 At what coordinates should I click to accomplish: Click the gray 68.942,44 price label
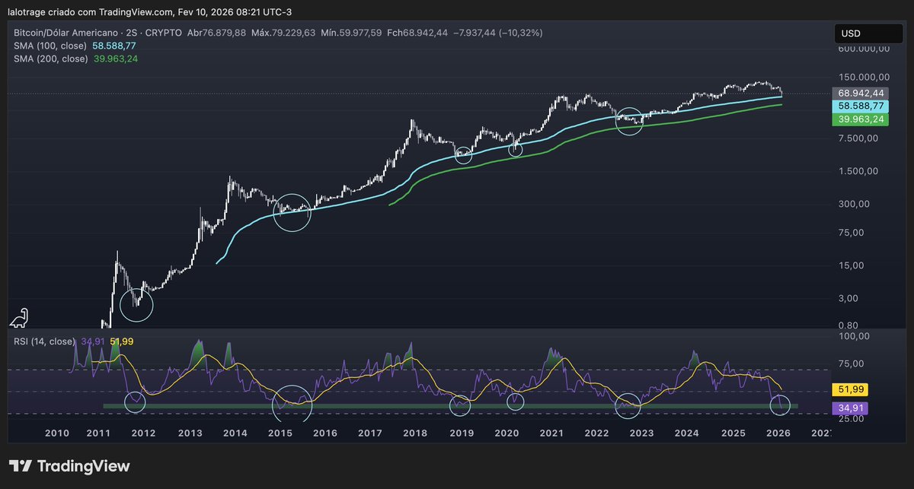pyautogui.click(x=861, y=93)
